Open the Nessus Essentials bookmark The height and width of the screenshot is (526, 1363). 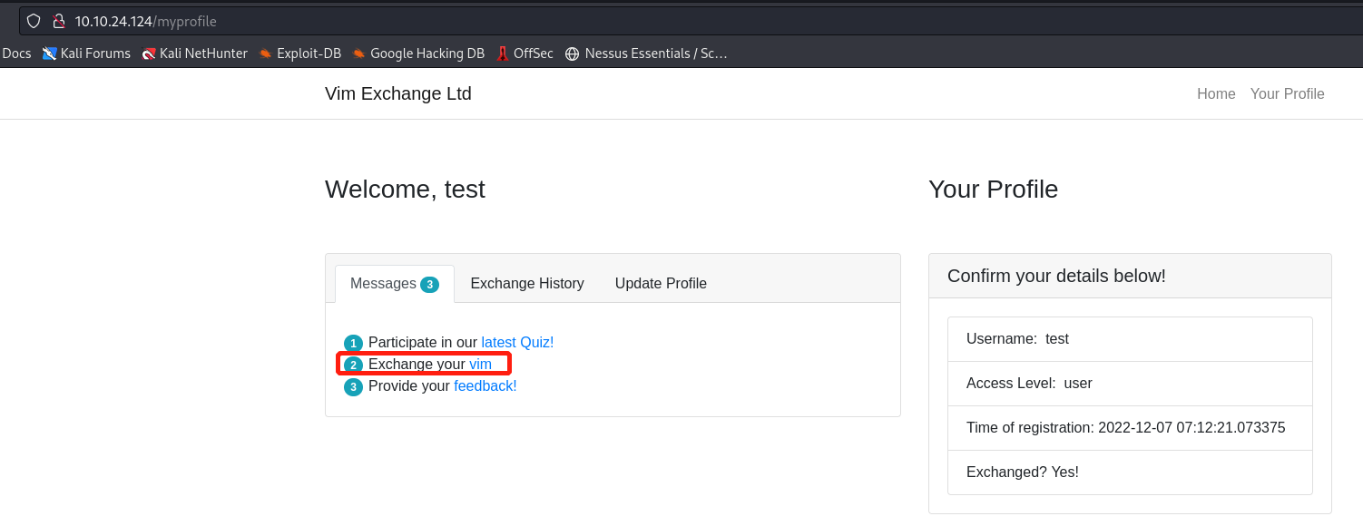[x=647, y=54]
